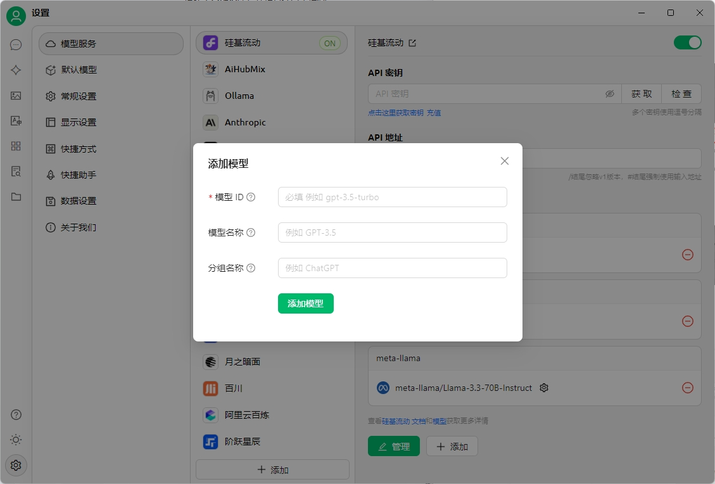This screenshot has height=484, width=715.
Task: Open the 模型 link in footer text
Action: (440, 421)
